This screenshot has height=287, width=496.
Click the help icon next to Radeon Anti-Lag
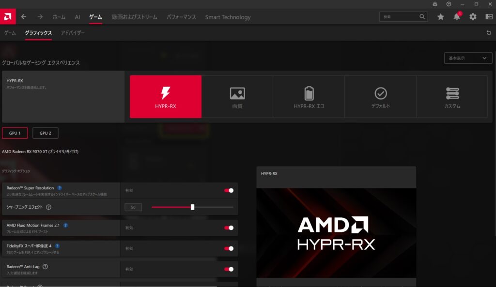45,266
